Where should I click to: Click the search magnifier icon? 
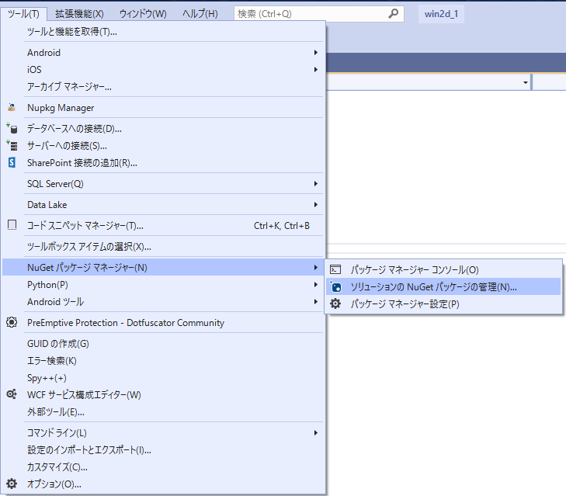point(393,14)
